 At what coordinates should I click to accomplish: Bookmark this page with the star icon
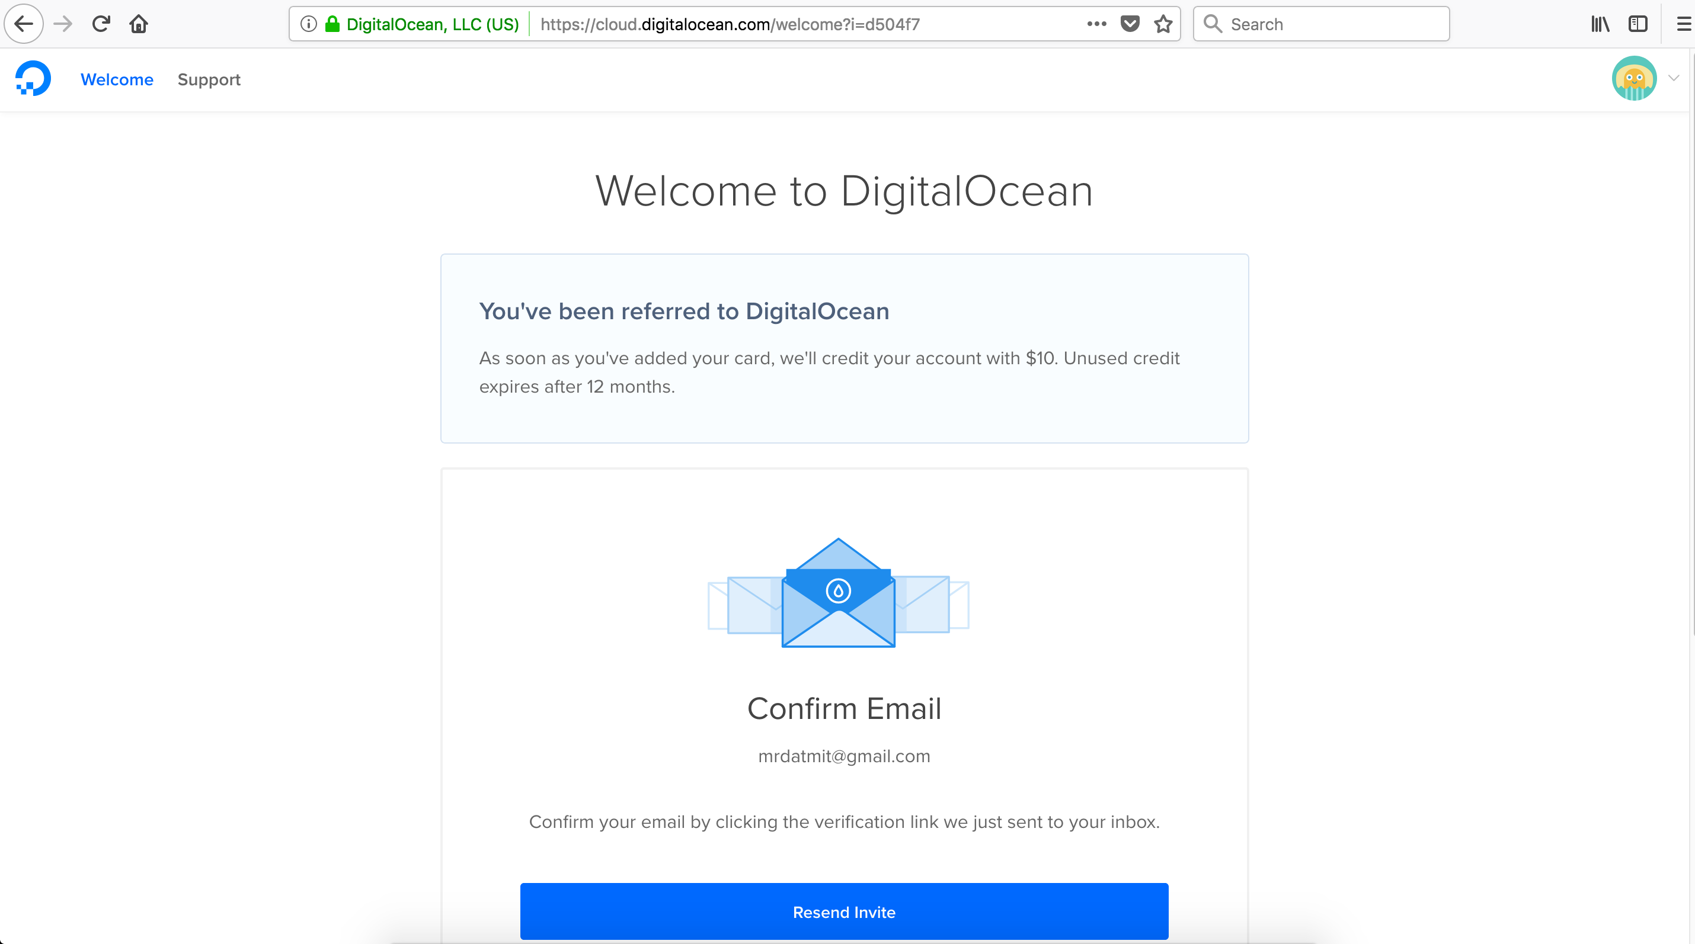(x=1163, y=24)
